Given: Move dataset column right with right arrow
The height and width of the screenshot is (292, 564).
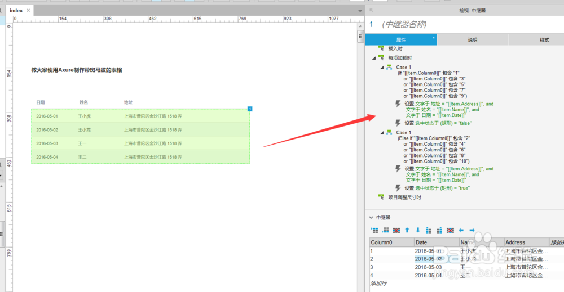Looking at the screenshot, I should [472, 230].
